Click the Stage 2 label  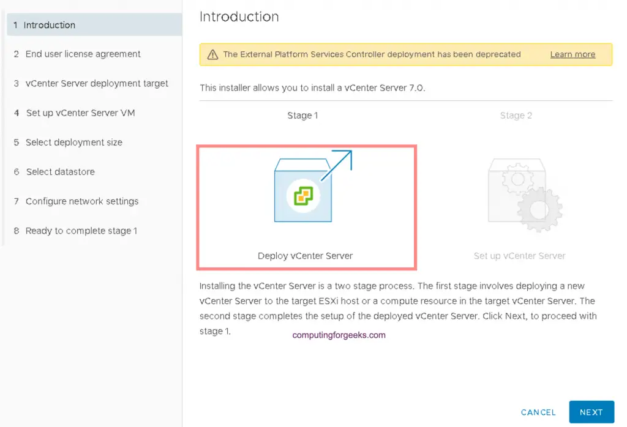pyautogui.click(x=516, y=116)
